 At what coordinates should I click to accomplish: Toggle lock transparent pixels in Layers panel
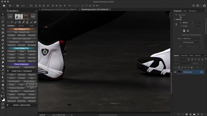click(179, 67)
